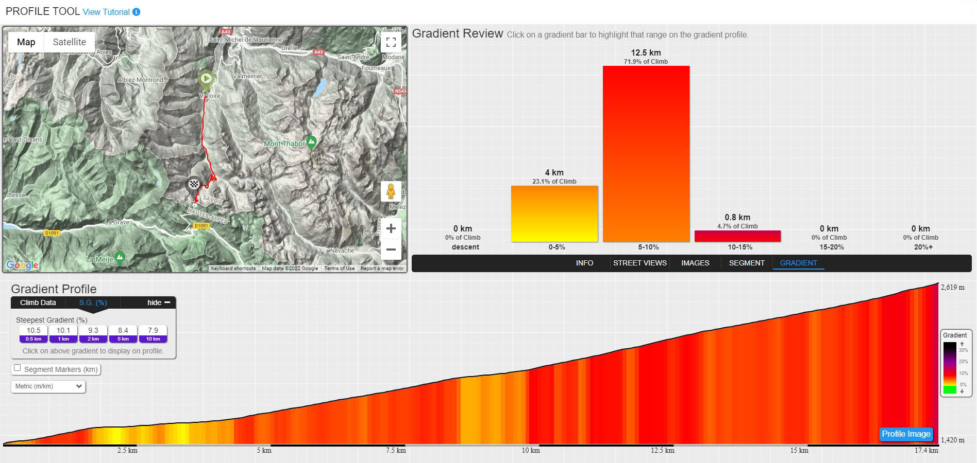This screenshot has width=977, height=463.
Task: Click the tutorial info circle icon
Action: (137, 12)
